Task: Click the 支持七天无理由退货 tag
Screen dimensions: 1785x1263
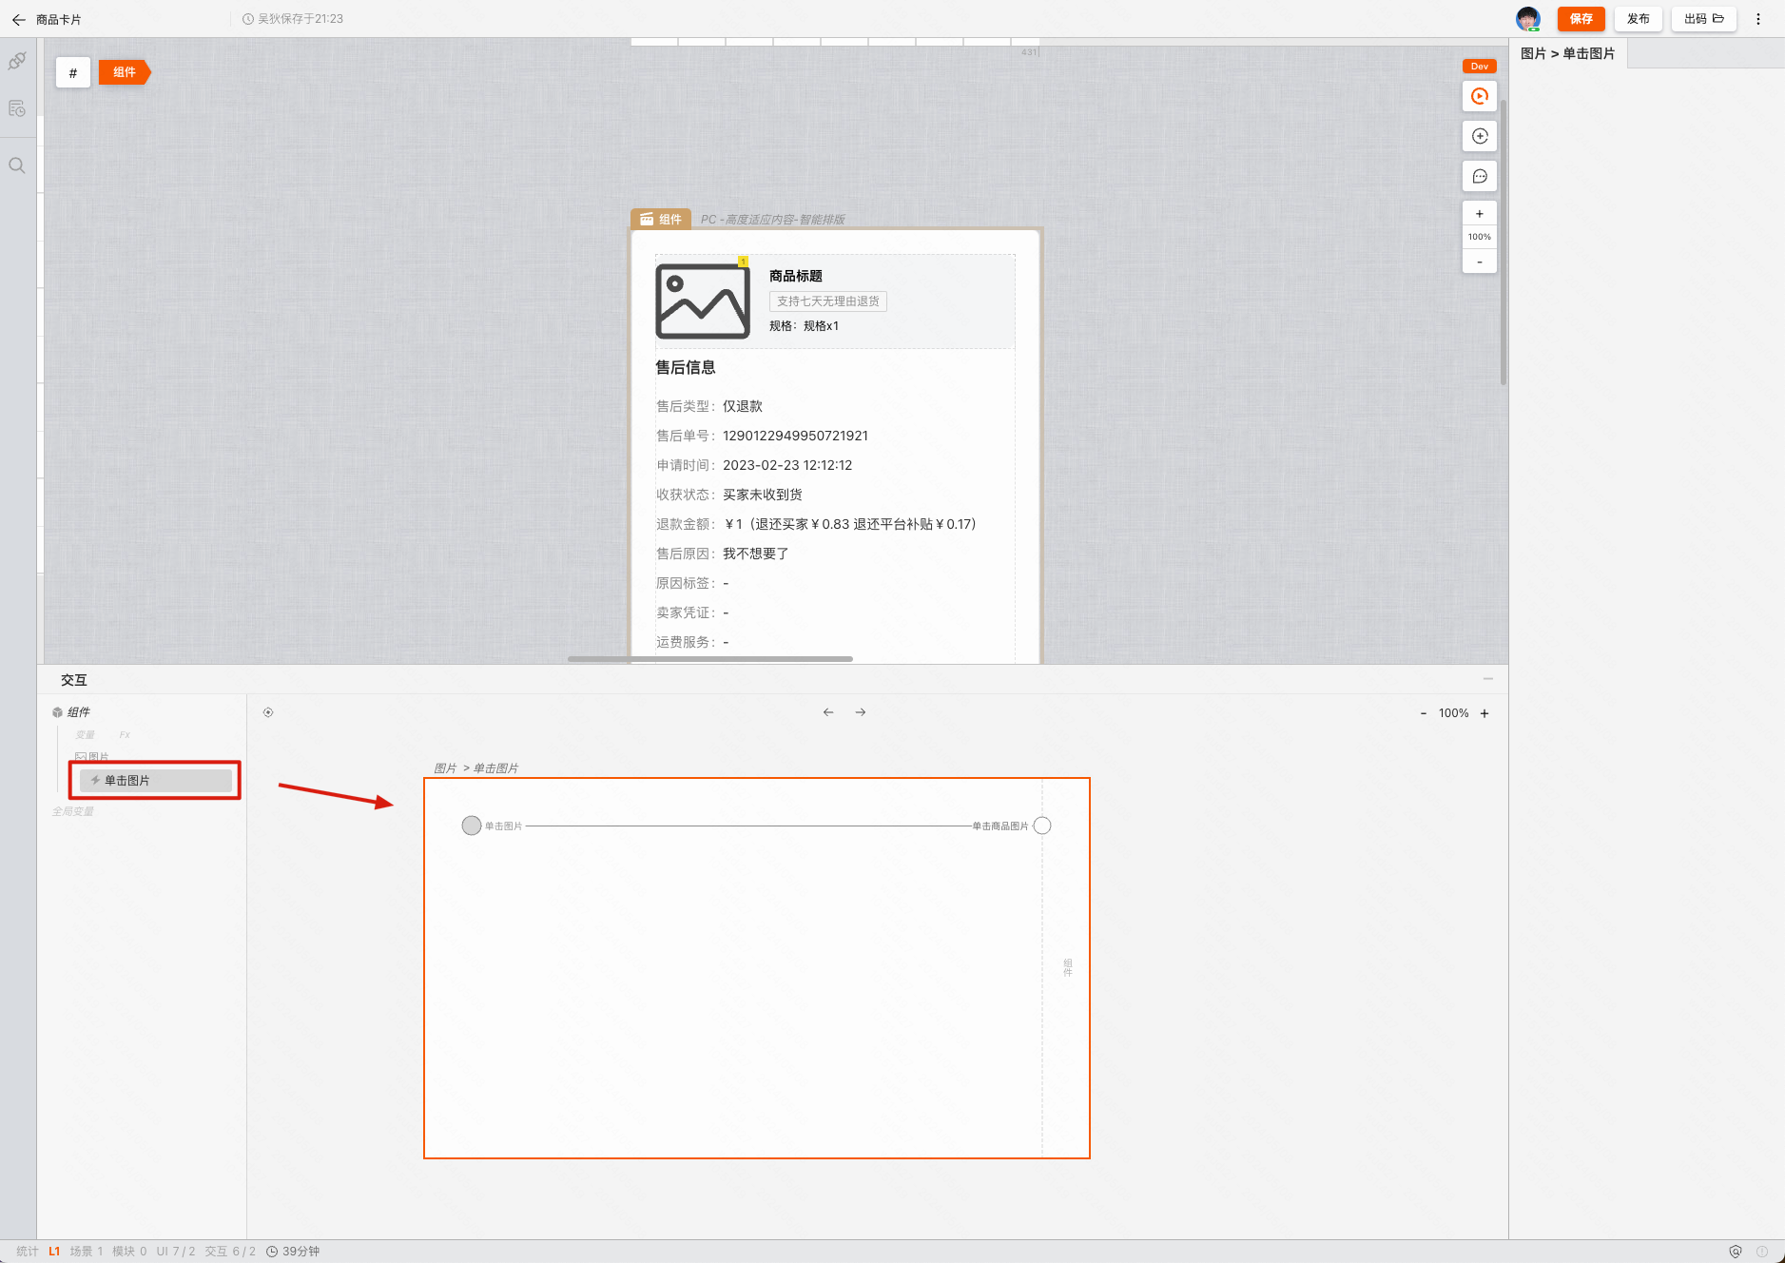Action: pos(828,301)
